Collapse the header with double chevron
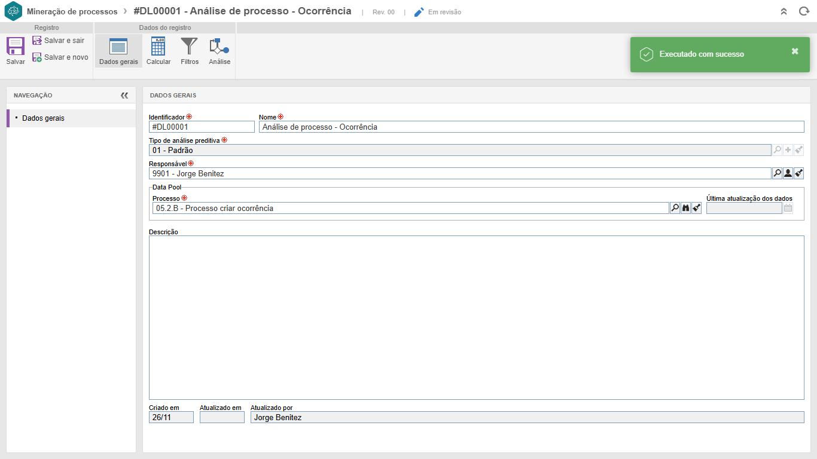 coord(784,11)
